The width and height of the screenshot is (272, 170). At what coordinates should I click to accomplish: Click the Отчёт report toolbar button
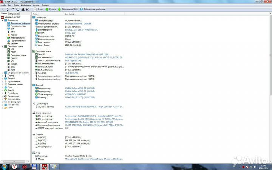39,9
